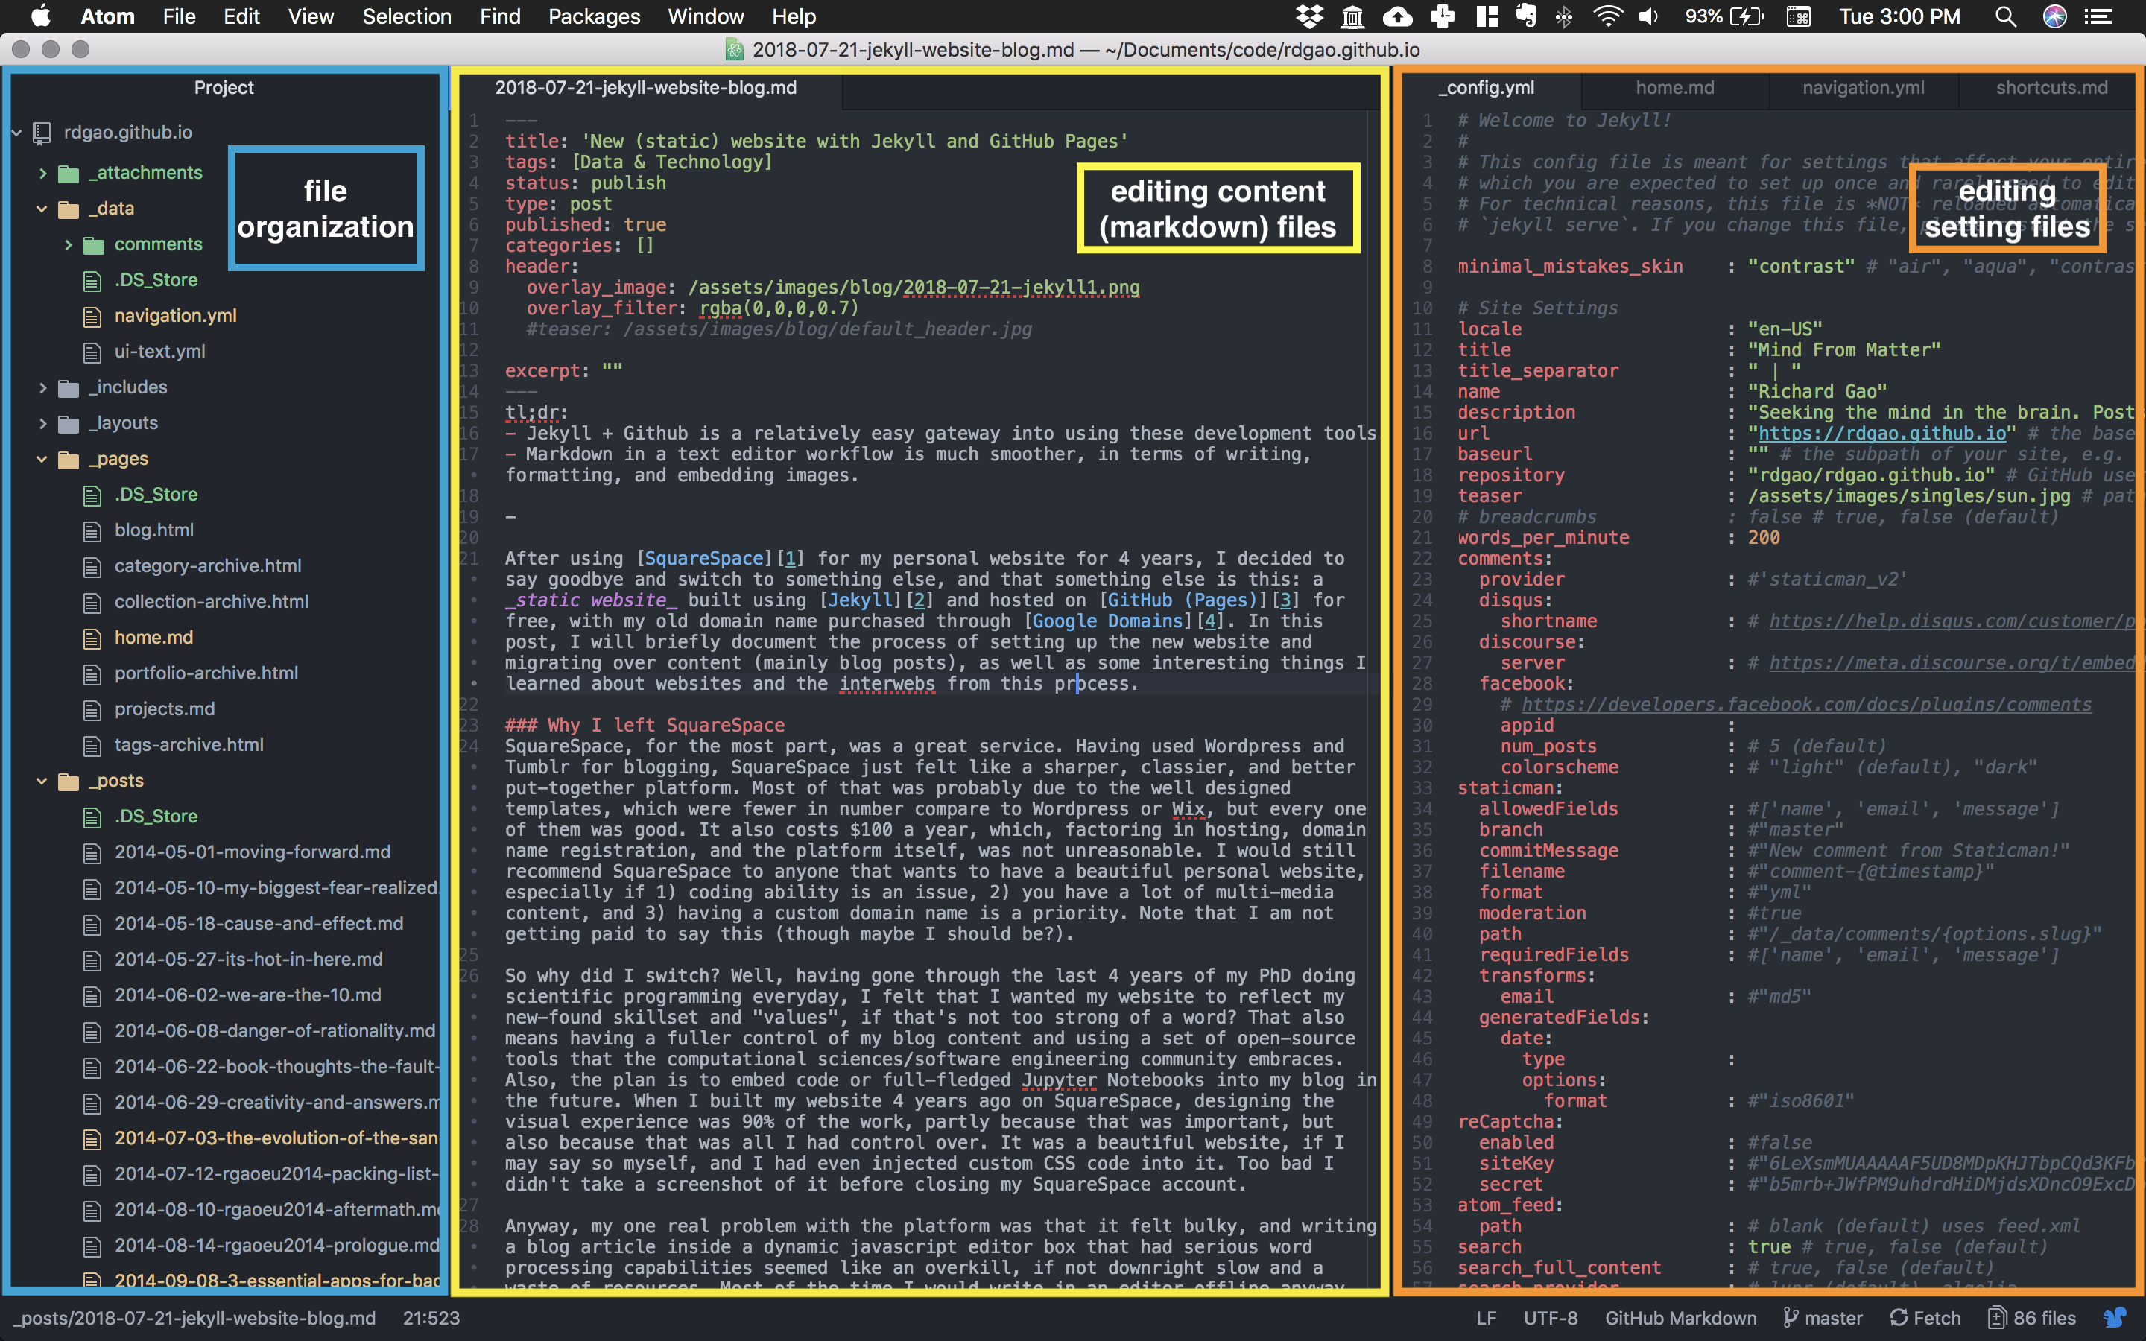Click the cloud upload menu bar icon

click(1398, 16)
